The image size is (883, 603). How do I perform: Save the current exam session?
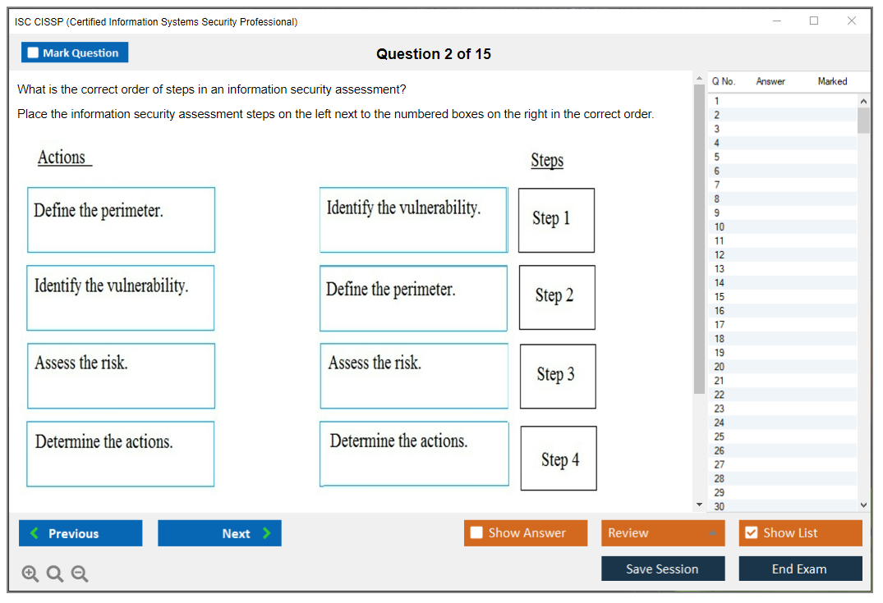point(662,569)
